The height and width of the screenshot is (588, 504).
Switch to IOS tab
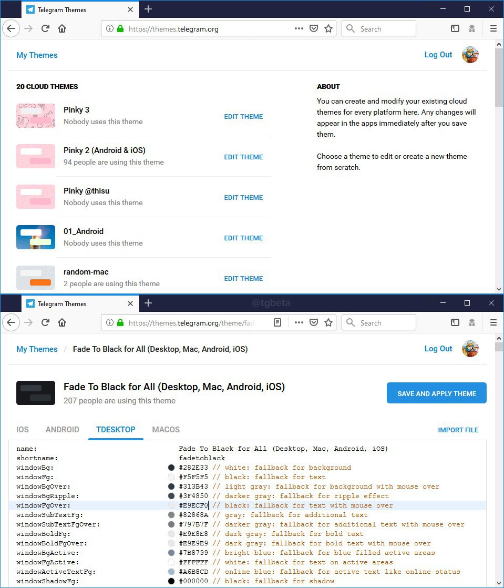tap(23, 430)
